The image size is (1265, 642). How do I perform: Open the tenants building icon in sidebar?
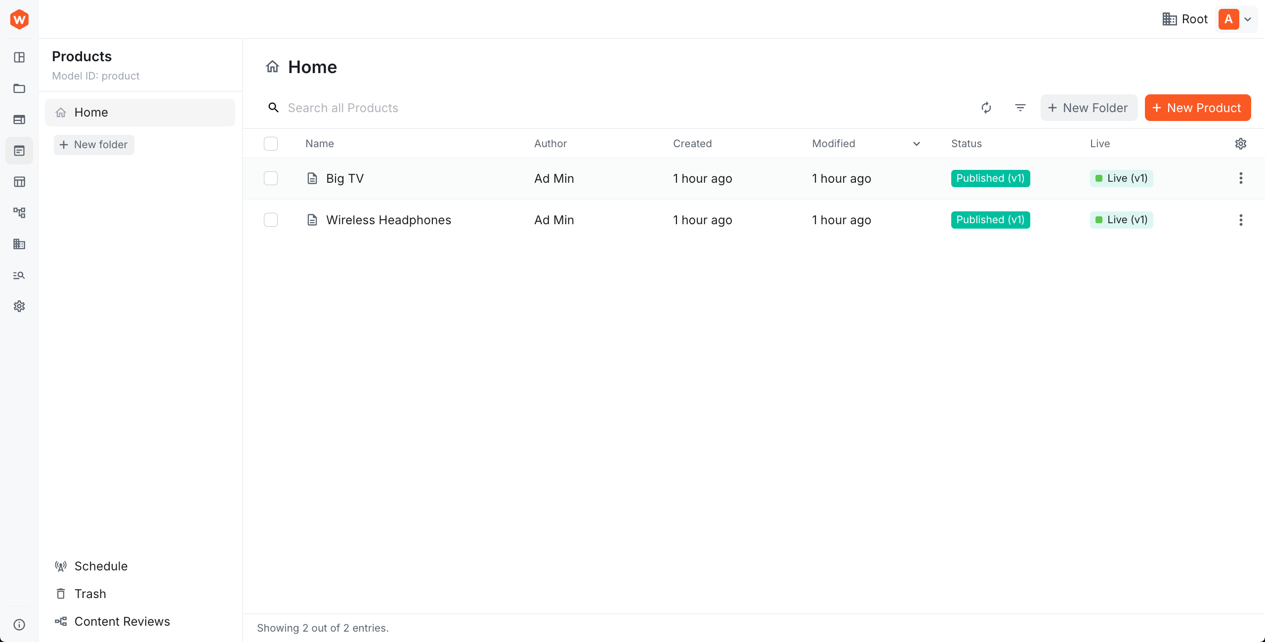(19, 244)
